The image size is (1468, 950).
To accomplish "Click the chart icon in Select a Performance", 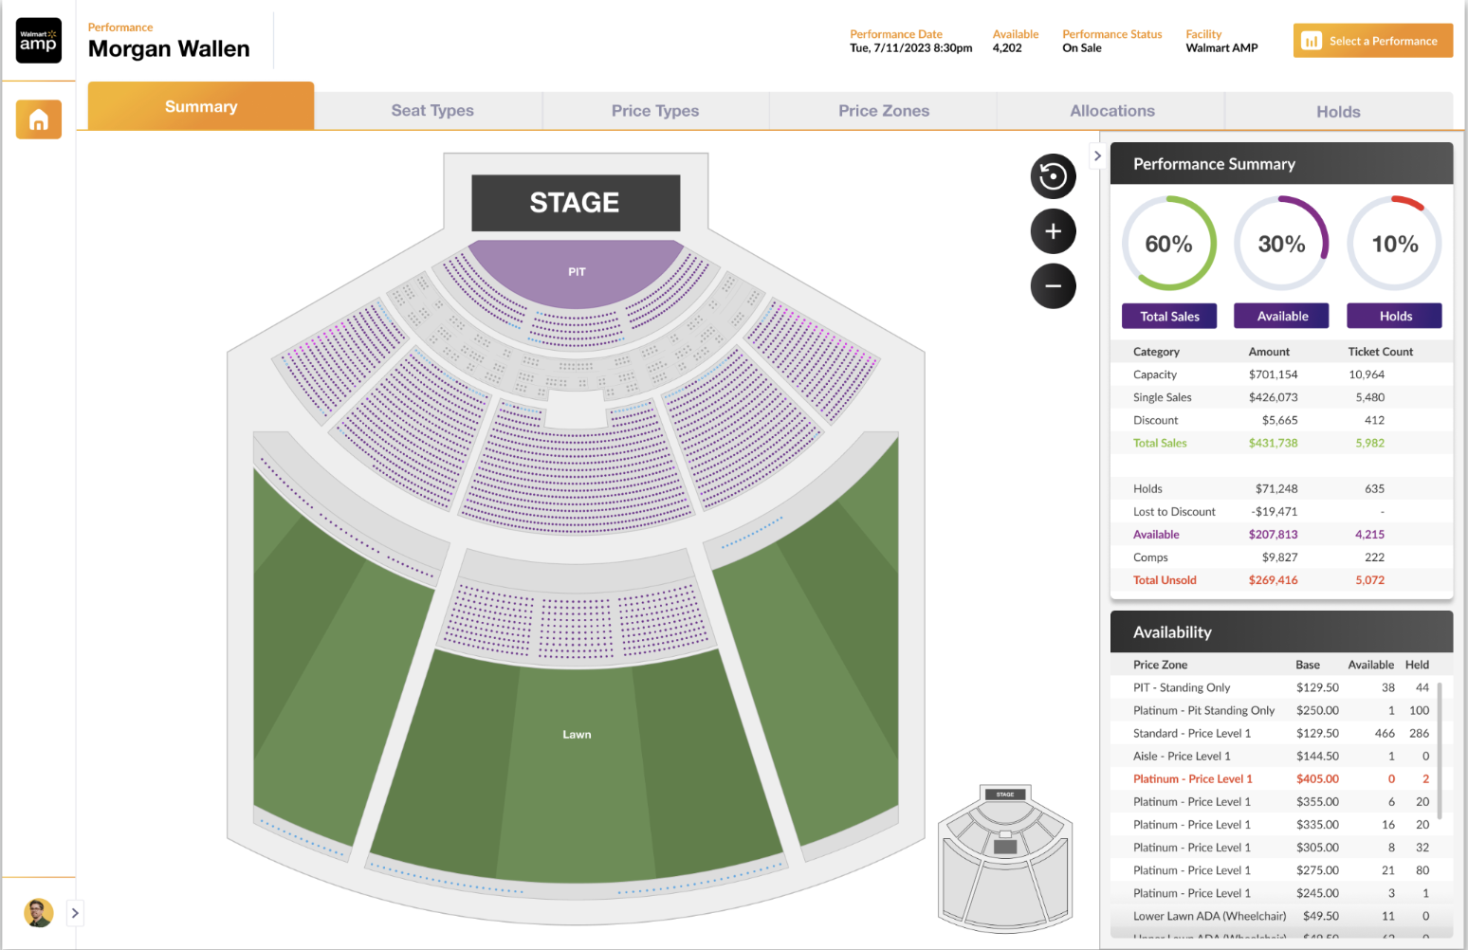I will coord(1312,41).
